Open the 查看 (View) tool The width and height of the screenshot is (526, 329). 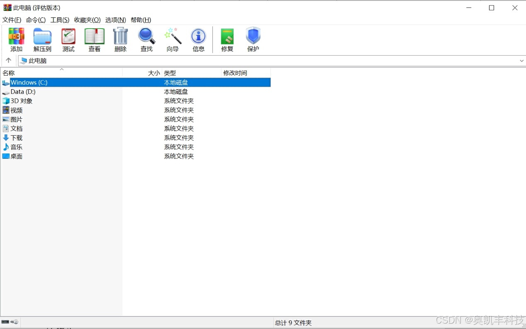coord(94,39)
